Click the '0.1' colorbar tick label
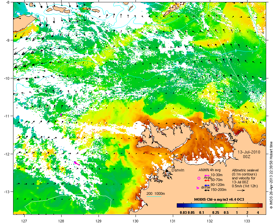This screenshot has height=223, width=275. (202, 213)
